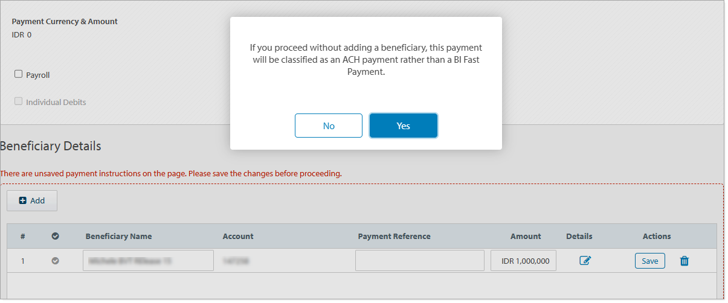The height and width of the screenshot is (303, 728).
Task: Edit the IDR 1,000,000 amount field
Action: tap(523, 261)
